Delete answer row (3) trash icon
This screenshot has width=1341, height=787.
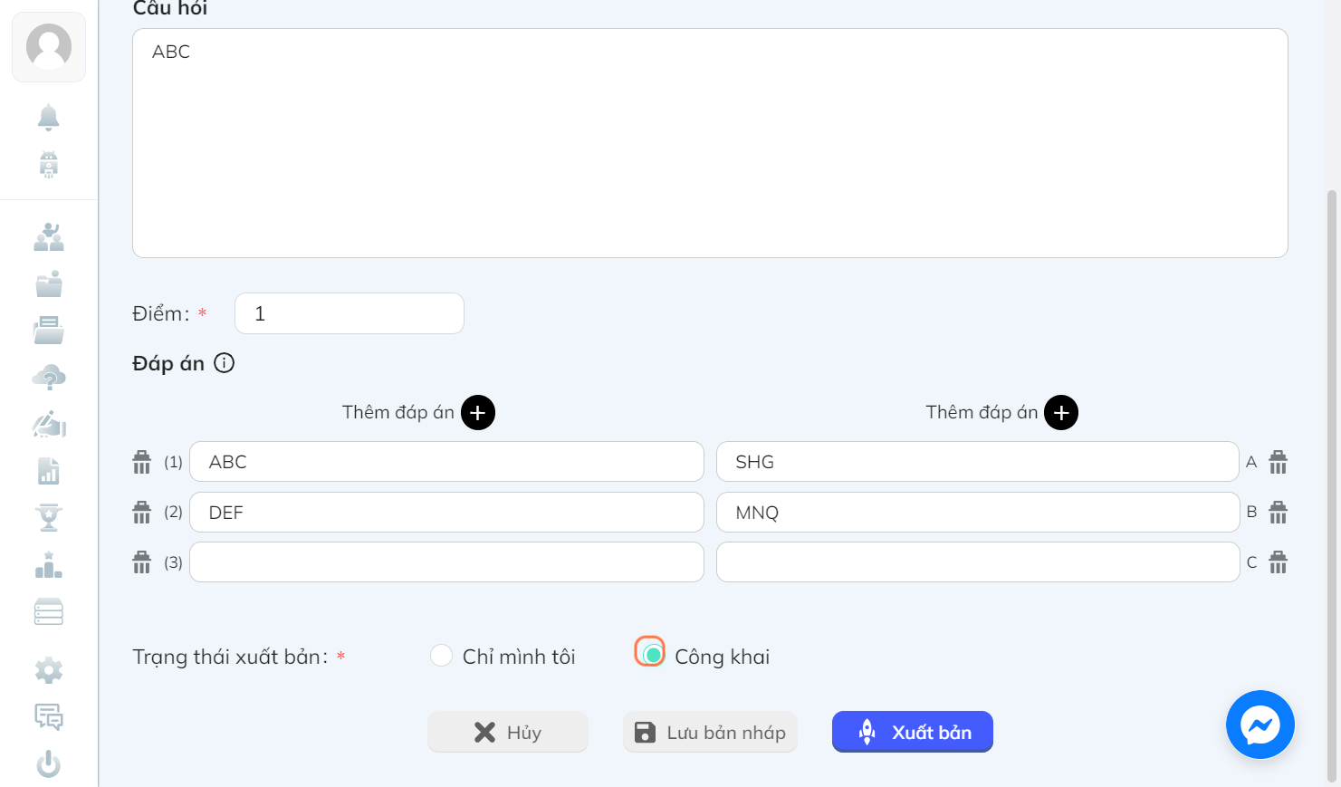click(x=142, y=561)
